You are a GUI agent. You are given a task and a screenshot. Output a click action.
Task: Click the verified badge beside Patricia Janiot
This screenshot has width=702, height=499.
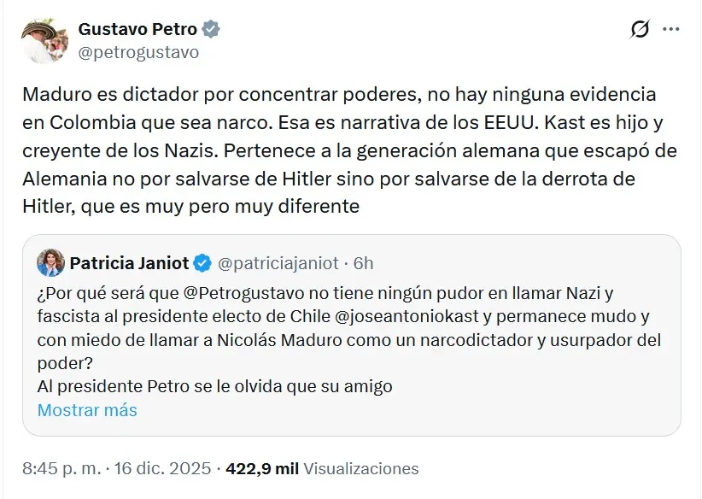coord(202,262)
